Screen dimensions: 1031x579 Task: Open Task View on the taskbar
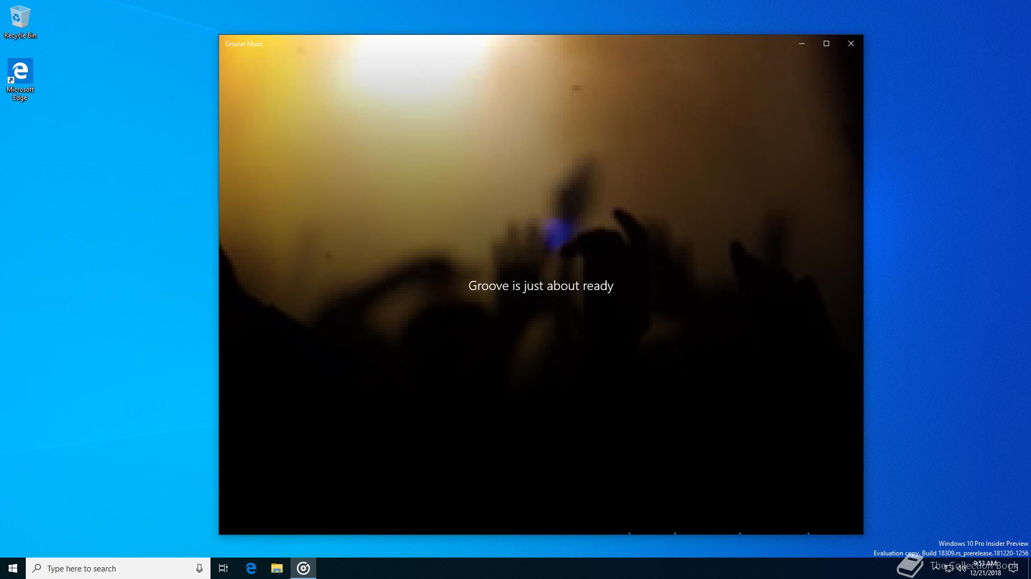[223, 568]
